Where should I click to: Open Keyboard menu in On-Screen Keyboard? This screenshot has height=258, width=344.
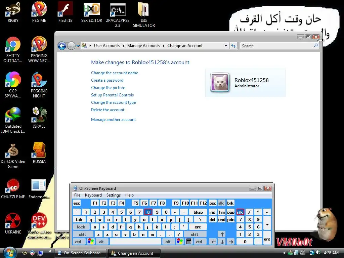pyautogui.click(x=93, y=195)
